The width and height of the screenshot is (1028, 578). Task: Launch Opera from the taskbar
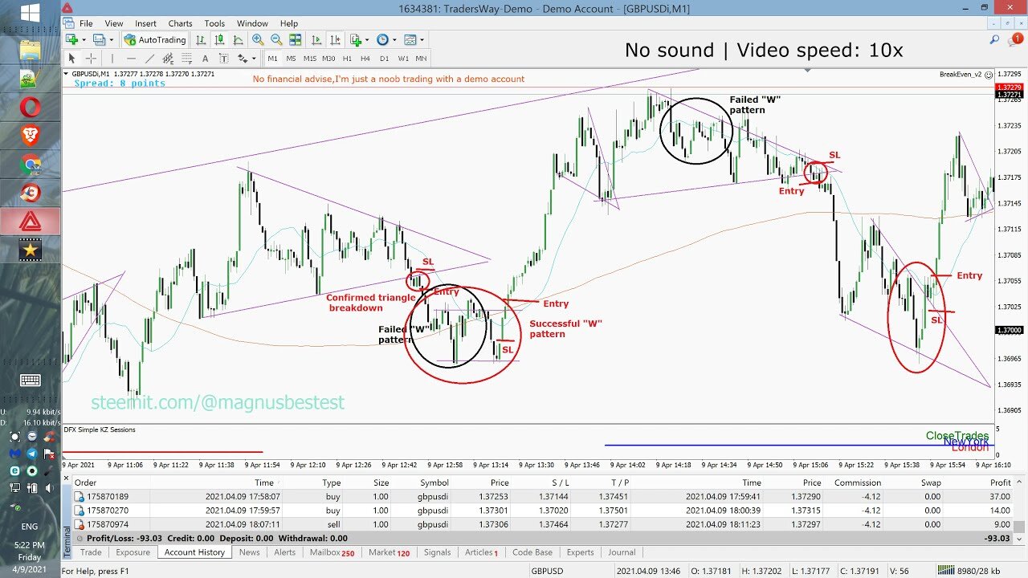pos(31,107)
